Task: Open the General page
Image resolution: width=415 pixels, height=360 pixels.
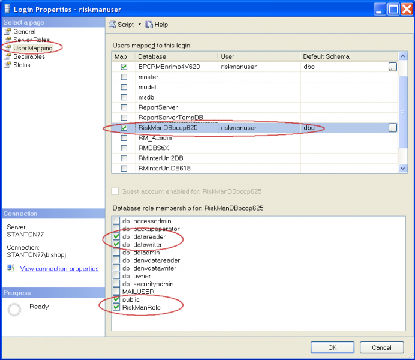Action: (x=25, y=31)
